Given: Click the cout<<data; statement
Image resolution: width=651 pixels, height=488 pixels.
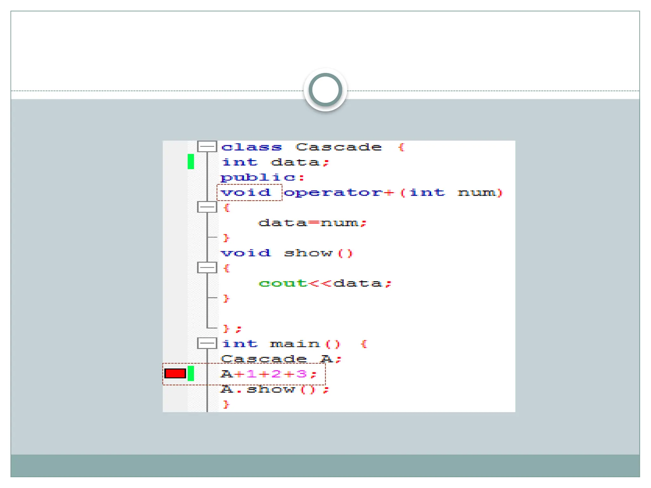Looking at the screenshot, I should pos(325,283).
